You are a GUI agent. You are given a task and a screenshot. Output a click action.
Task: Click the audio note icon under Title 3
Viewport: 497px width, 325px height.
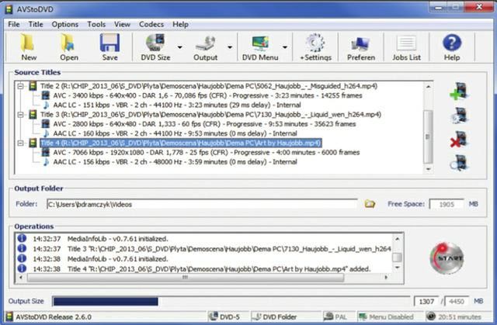point(47,133)
